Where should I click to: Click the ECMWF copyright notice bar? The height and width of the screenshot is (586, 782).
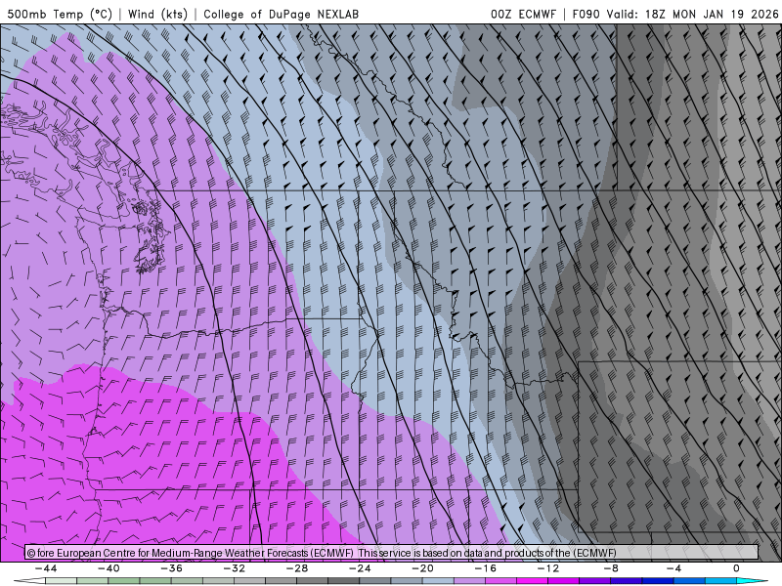[x=392, y=552]
